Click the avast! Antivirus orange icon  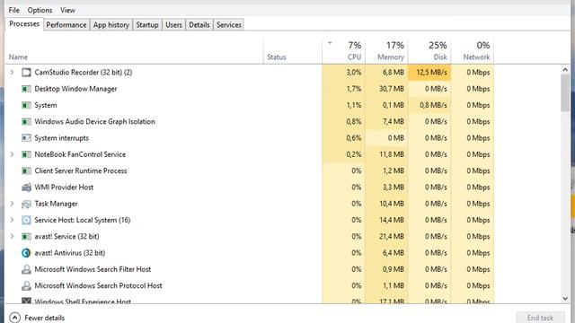(26, 253)
